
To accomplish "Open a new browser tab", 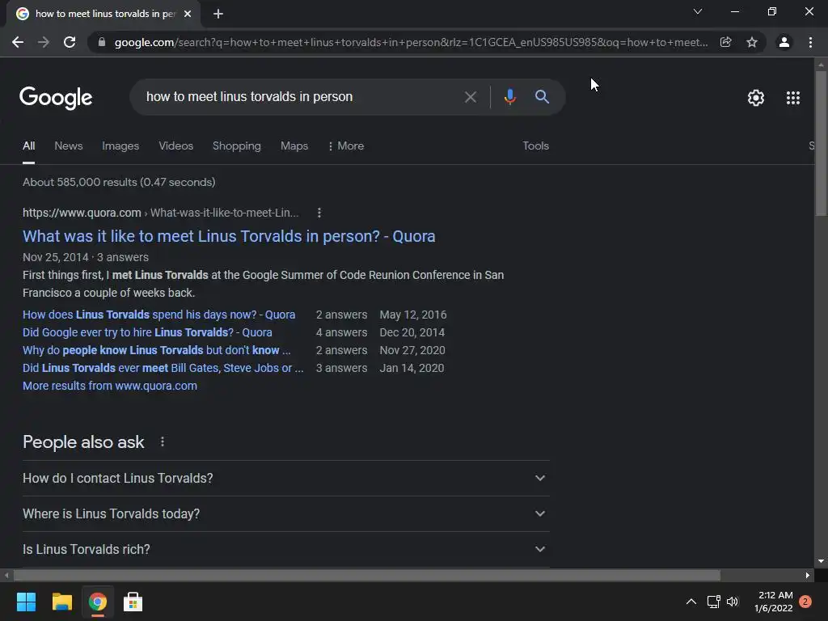I will point(218,14).
